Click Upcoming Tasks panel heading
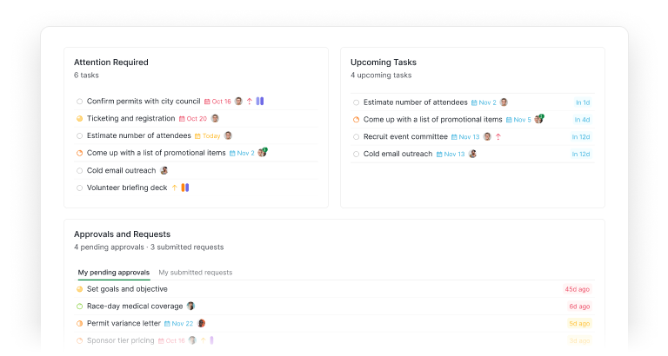The image size is (668, 356). (384, 63)
